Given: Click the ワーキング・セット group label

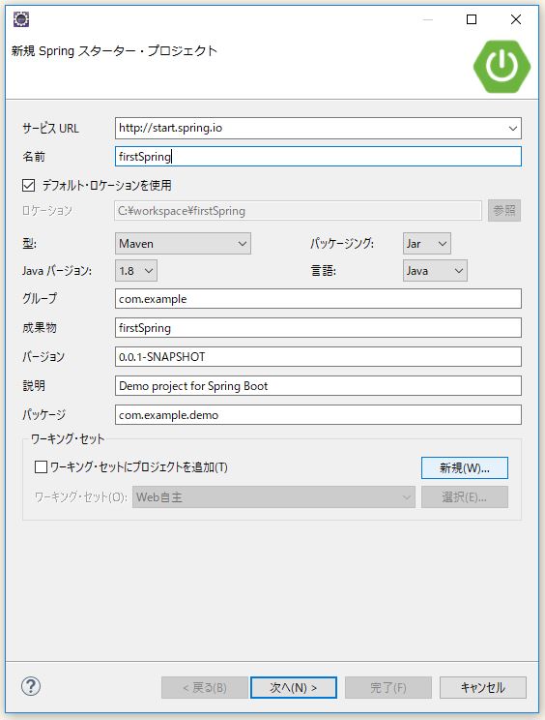Looking at the screenshot, I should tap(68, 439).
